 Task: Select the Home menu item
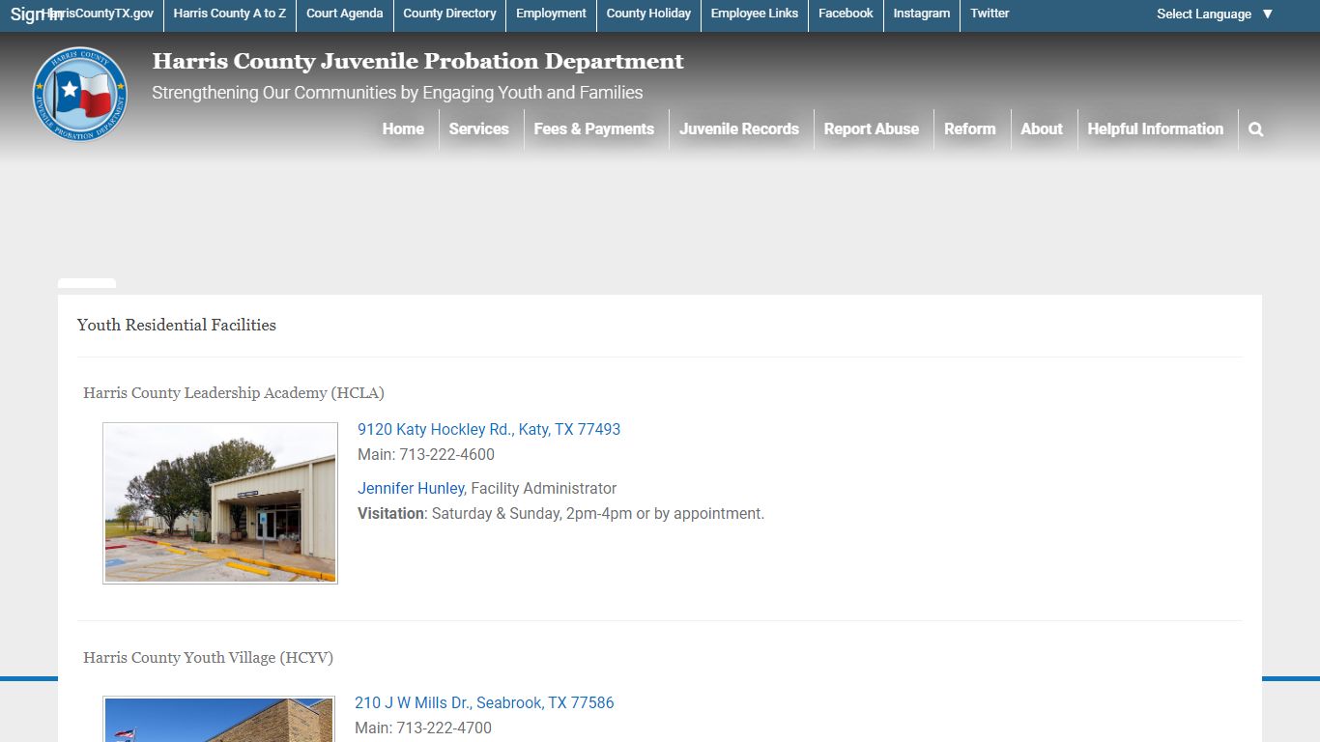403,129
